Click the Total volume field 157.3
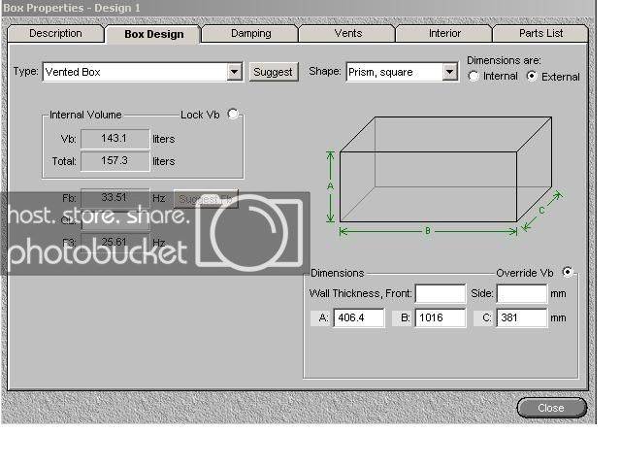Image resolution: width=621 pixels, height=466 pixels. click(x=115, y=161)
